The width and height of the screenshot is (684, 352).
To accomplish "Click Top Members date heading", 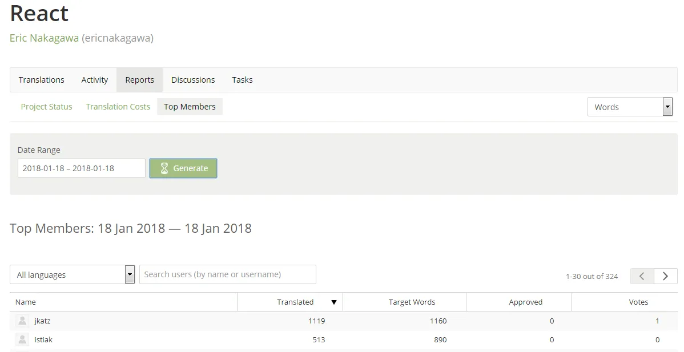I will [130, 228].
